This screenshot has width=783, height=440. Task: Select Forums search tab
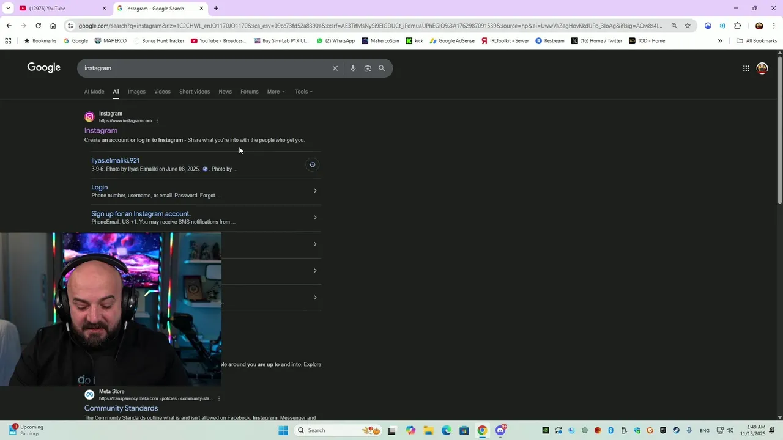coord(249,92)
